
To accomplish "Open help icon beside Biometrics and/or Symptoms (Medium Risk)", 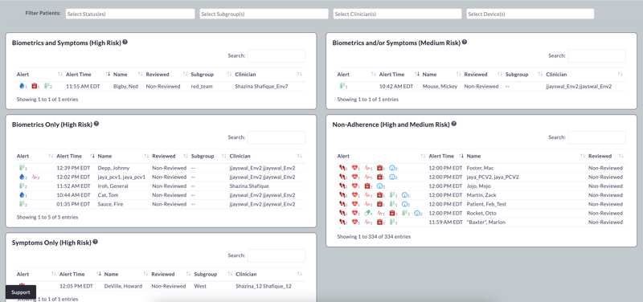I will pyautogui.click(x=465, y=42).
